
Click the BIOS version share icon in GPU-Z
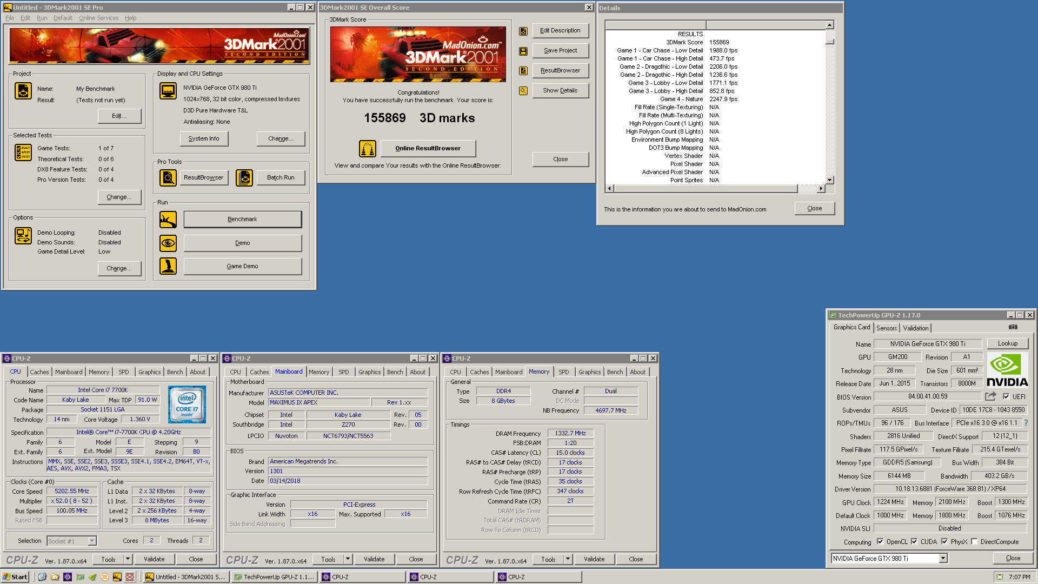click(x=990, y=396)
